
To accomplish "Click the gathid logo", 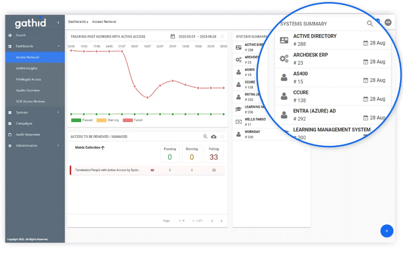I will click(x=30, y=23).
